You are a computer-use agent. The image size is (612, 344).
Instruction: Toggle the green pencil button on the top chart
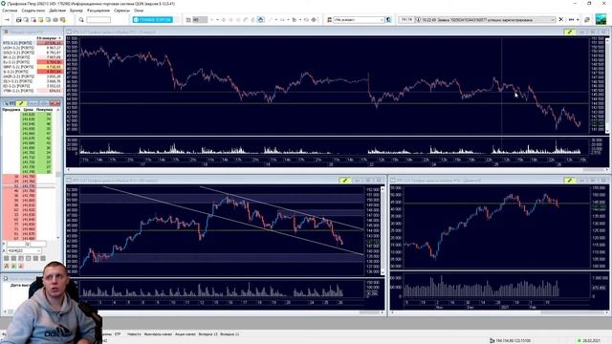point(570,32)
